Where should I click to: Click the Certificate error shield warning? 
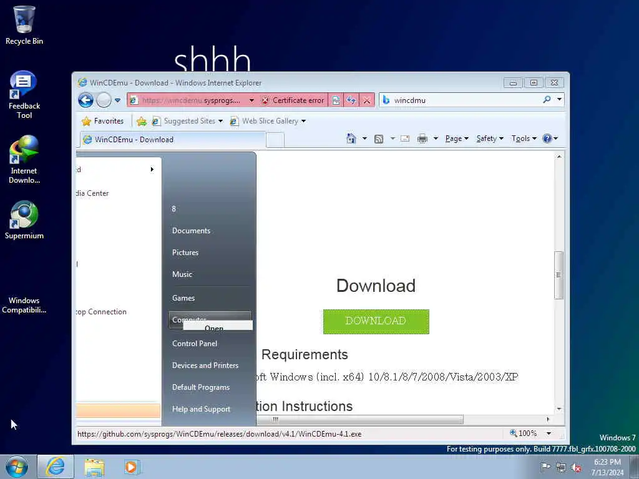[293, 100]
